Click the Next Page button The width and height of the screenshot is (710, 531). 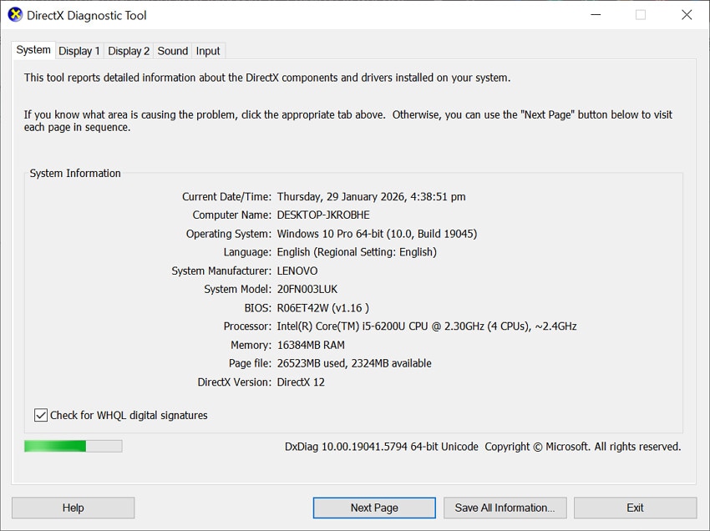click(373, 508)
